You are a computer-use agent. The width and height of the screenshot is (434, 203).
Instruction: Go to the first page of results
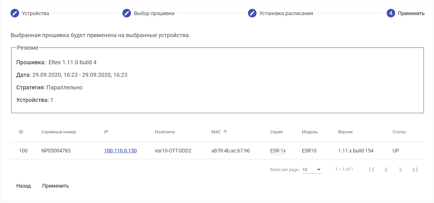tap(372, 170)
